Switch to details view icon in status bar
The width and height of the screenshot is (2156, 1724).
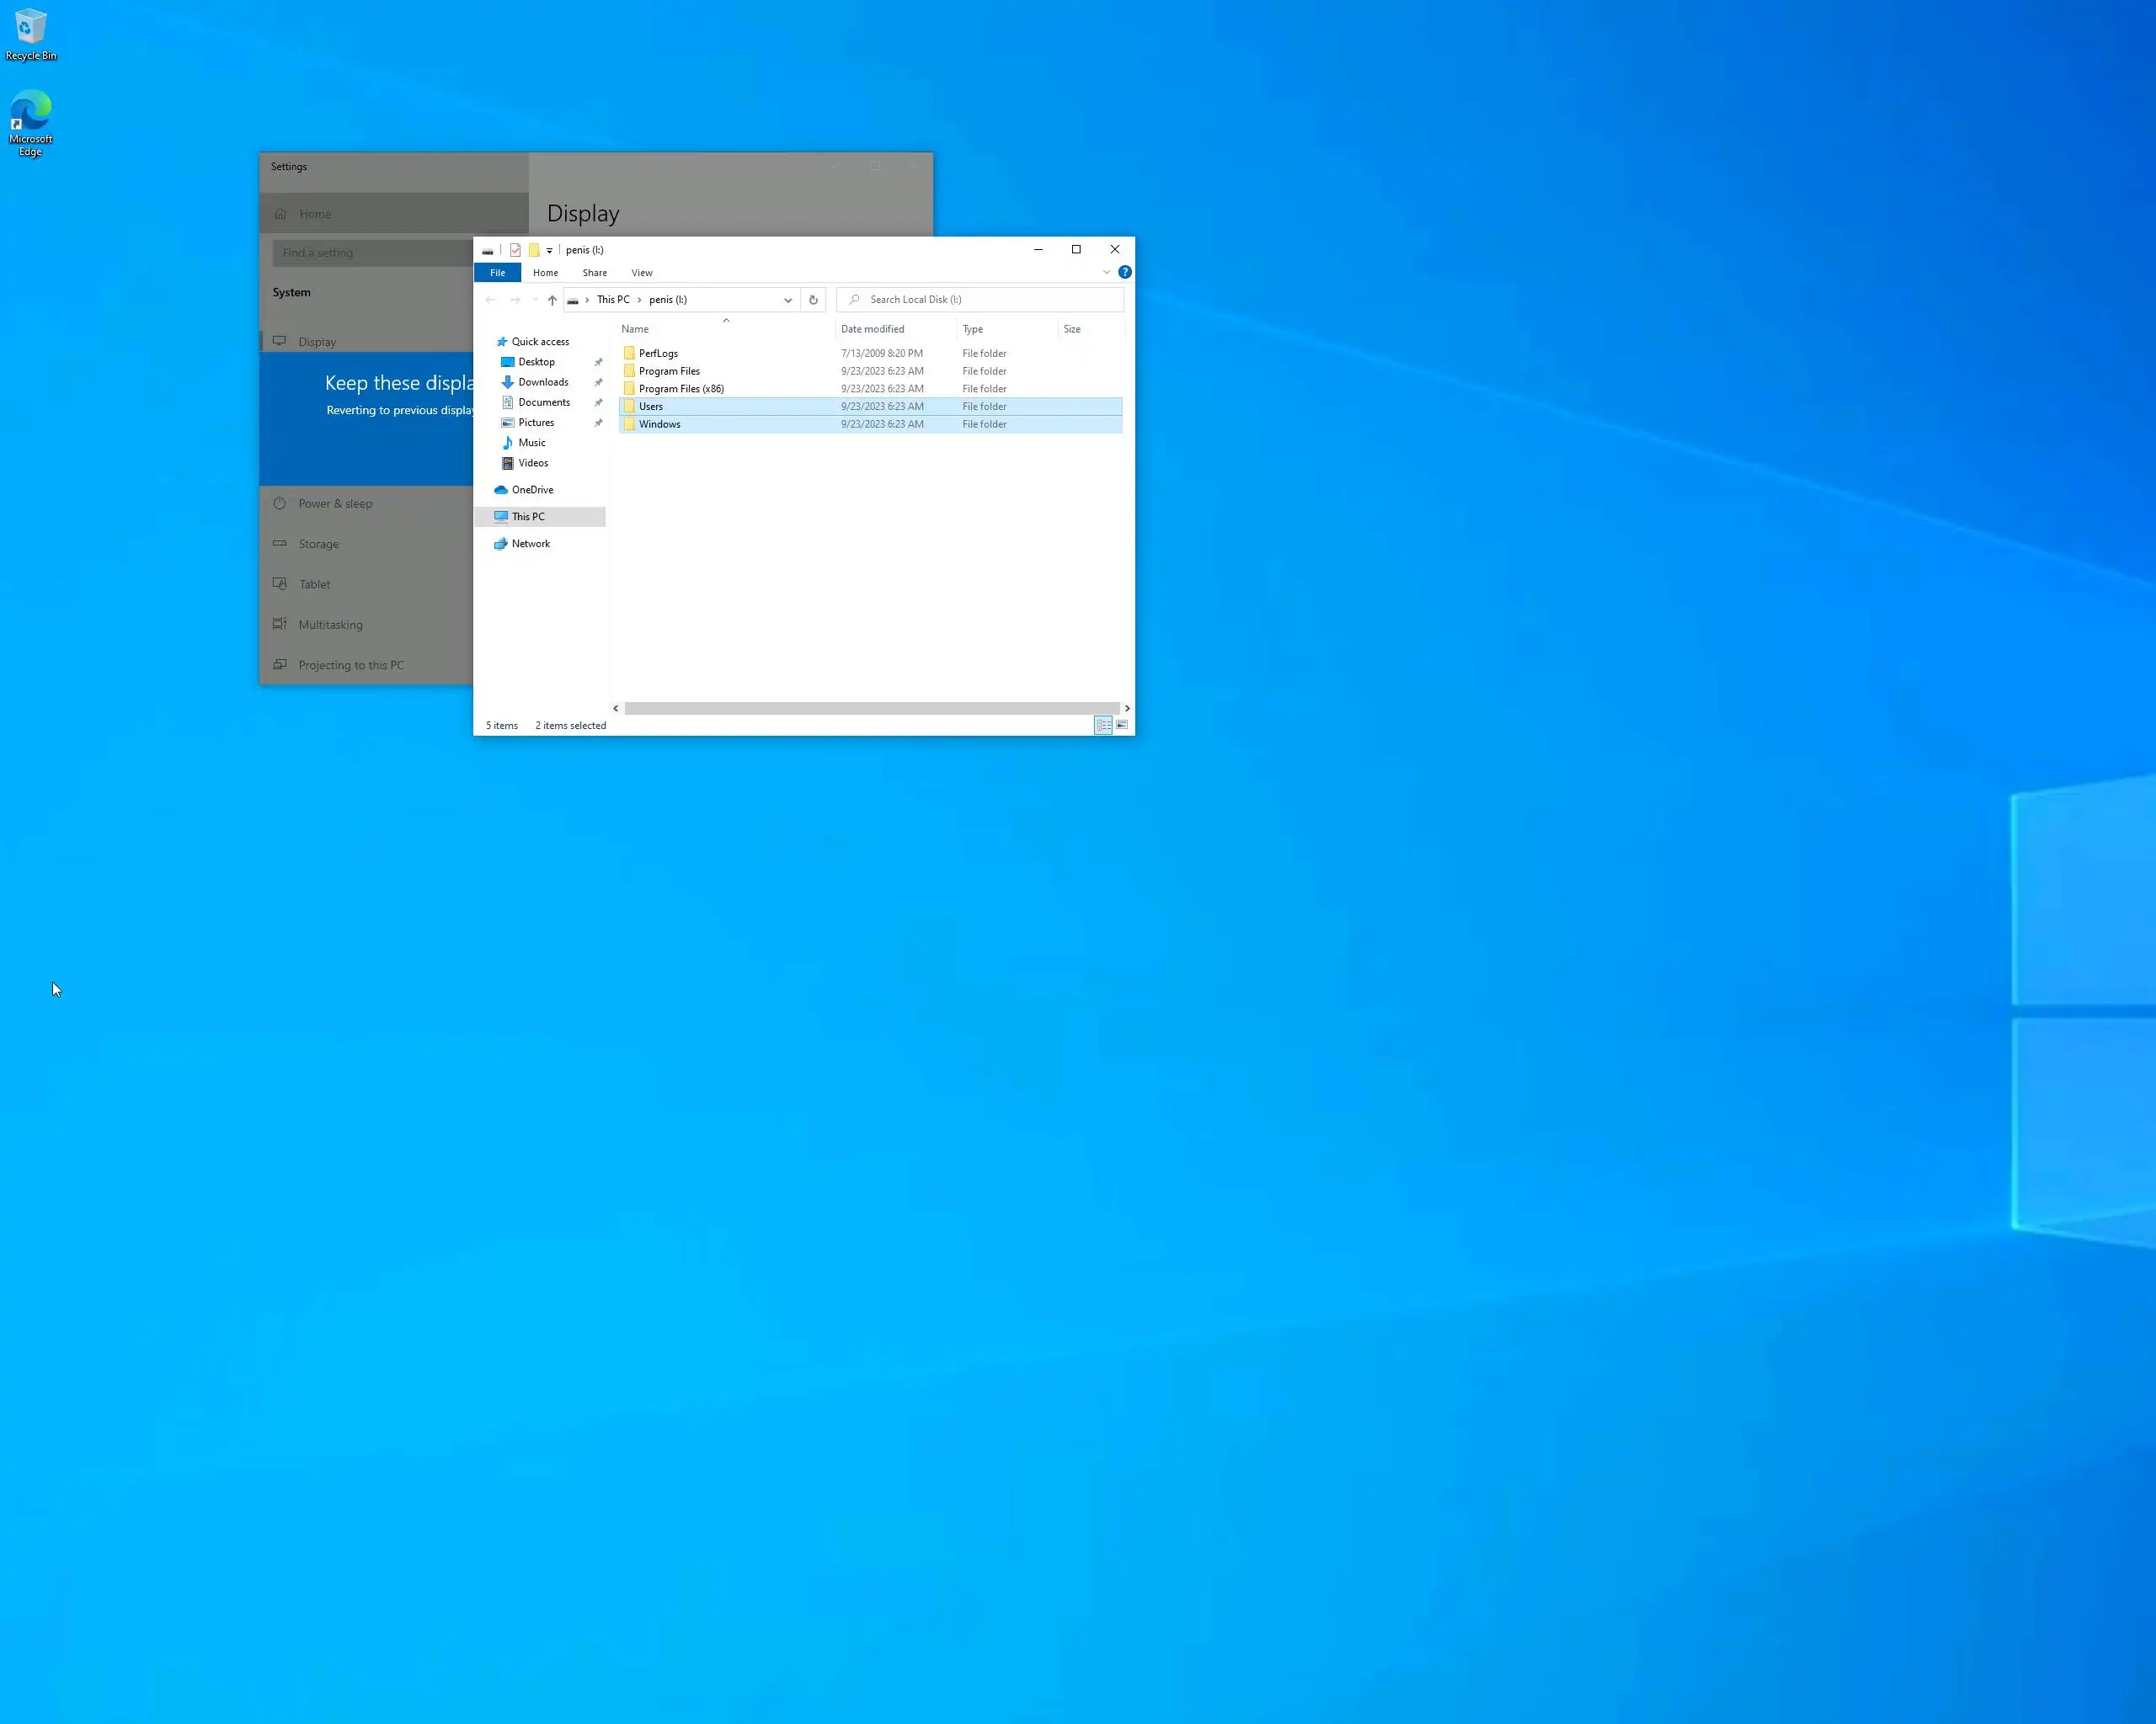(1103, 726)
